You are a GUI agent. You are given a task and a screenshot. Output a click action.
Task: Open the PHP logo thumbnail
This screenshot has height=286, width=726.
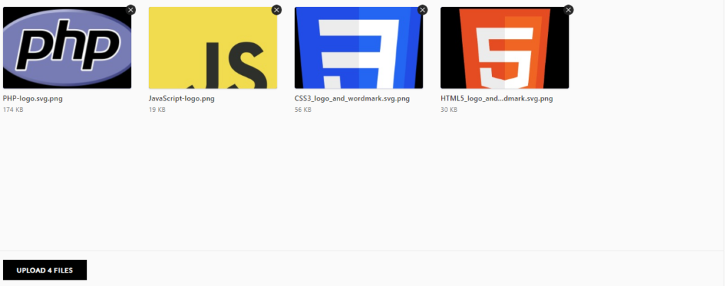tap(67, 47)
